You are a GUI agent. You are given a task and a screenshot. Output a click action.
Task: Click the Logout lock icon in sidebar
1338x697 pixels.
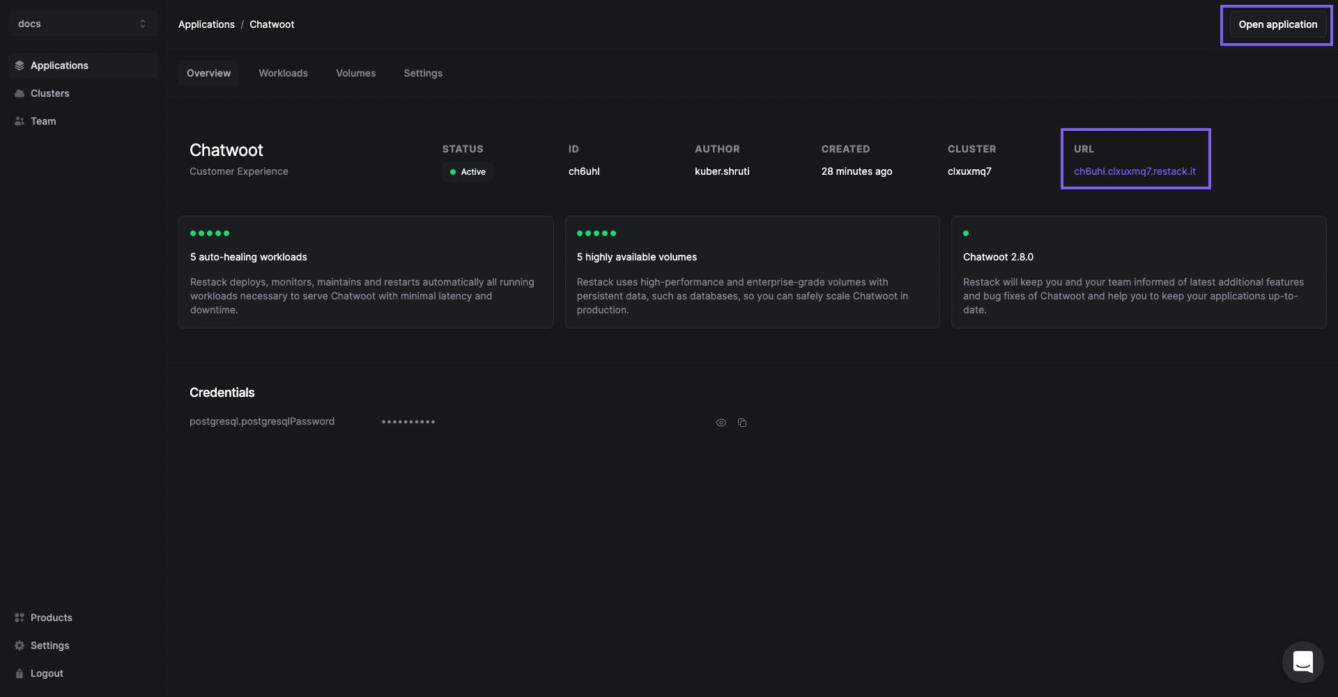[20, 673]
